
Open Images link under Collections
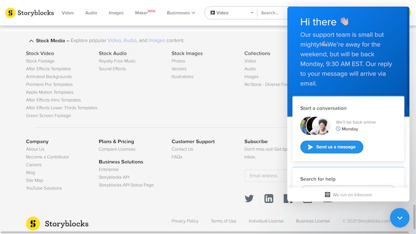251,76
